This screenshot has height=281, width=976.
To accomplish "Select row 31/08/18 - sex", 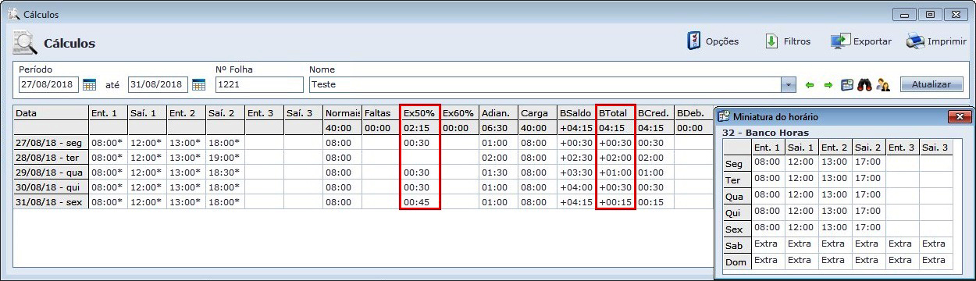I will click(51, 201).
